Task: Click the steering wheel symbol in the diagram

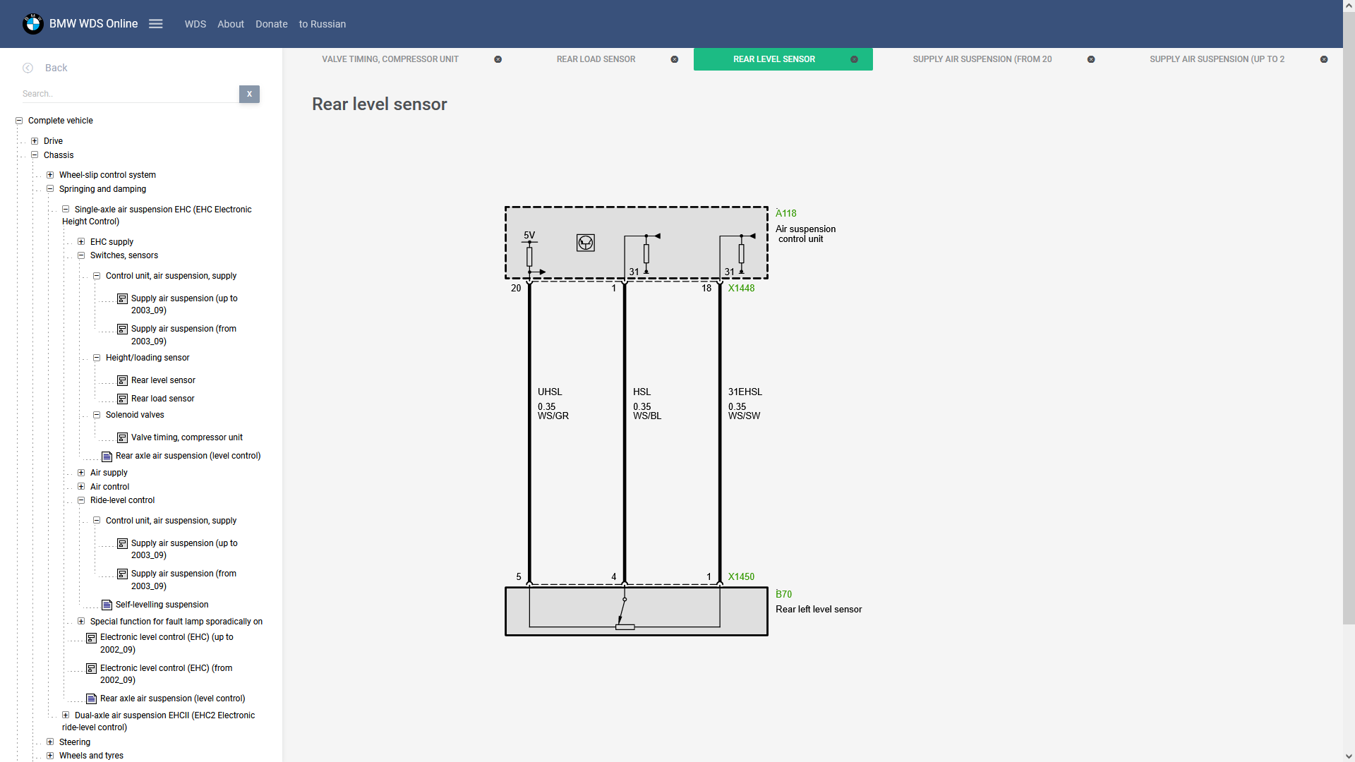Action: [x=585, y=243]
